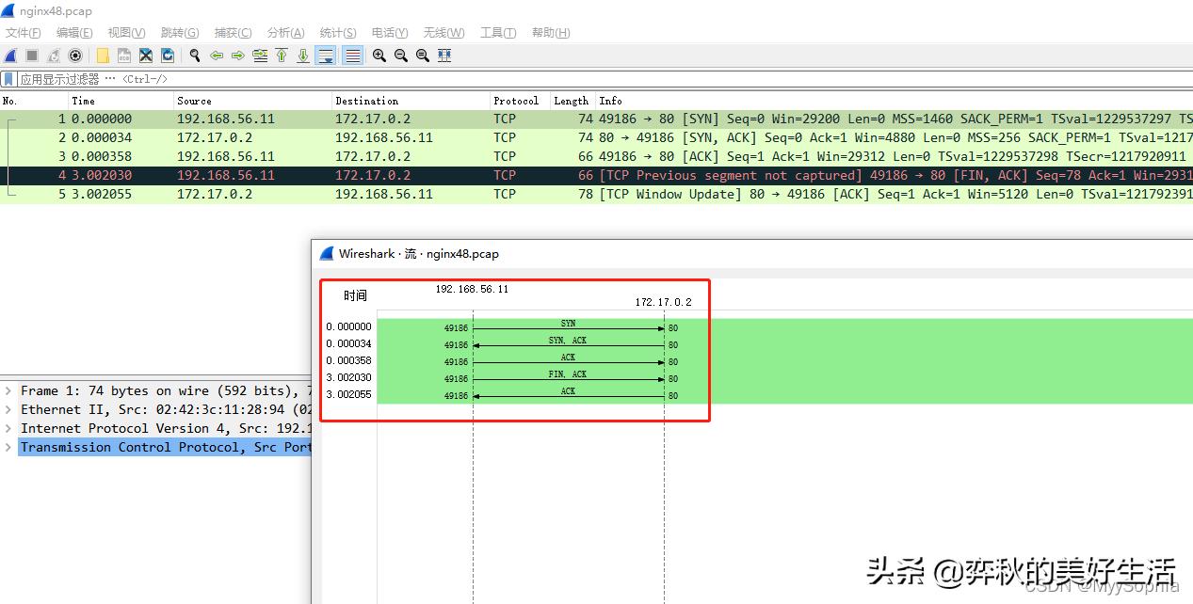This screenshot has width=1193, height=604.
Task: Click the find packet magnifier icon
Action: [x=195, y=56]
